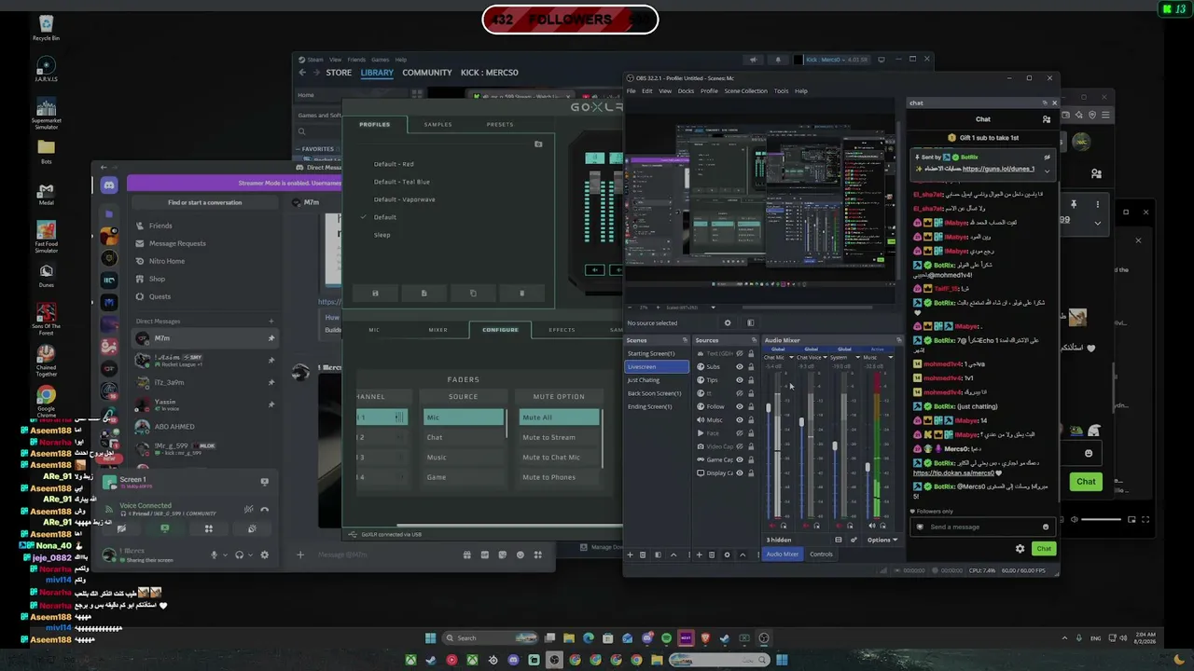Open chat settings gear beside green Chat button

pos(1020,549)
